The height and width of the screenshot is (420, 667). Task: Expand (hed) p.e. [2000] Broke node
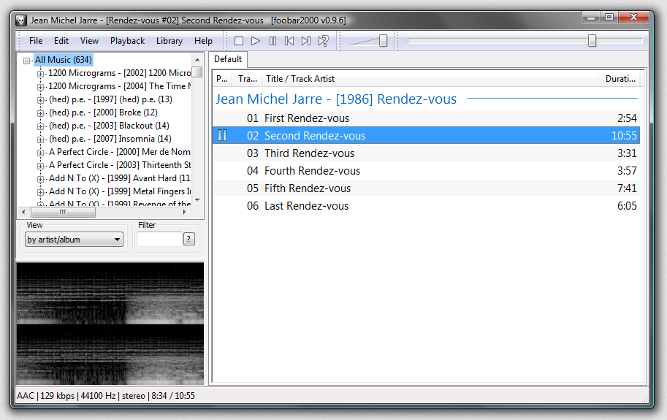pos(40,113)
